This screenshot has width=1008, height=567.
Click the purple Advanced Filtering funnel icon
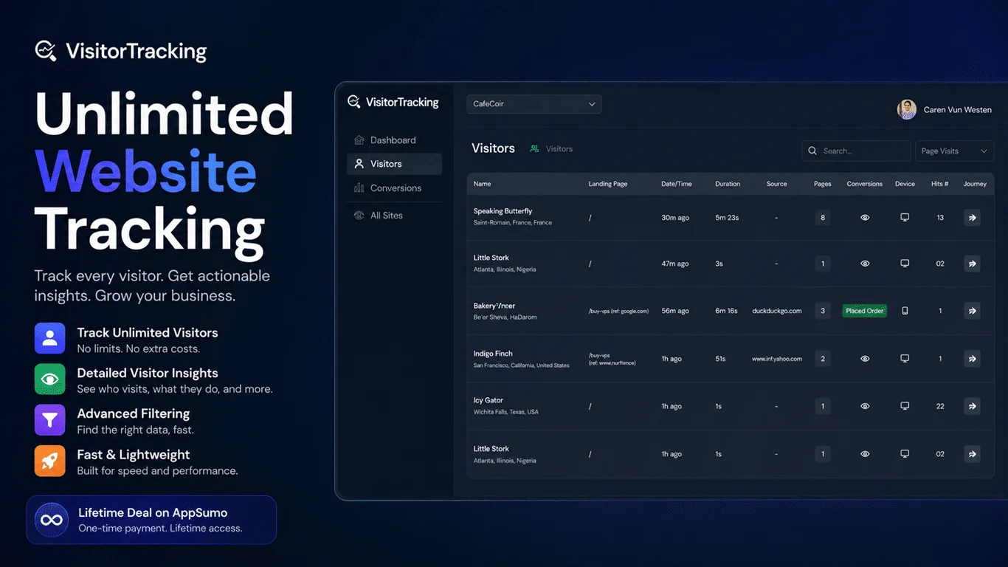point(49,420)
